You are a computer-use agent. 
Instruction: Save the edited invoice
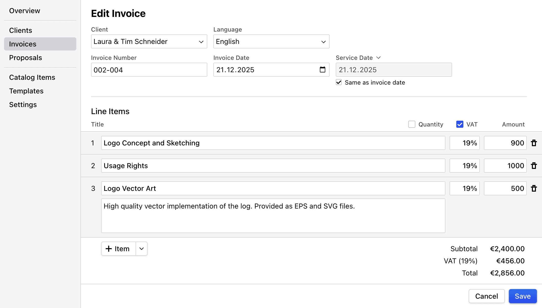point(523,296)
